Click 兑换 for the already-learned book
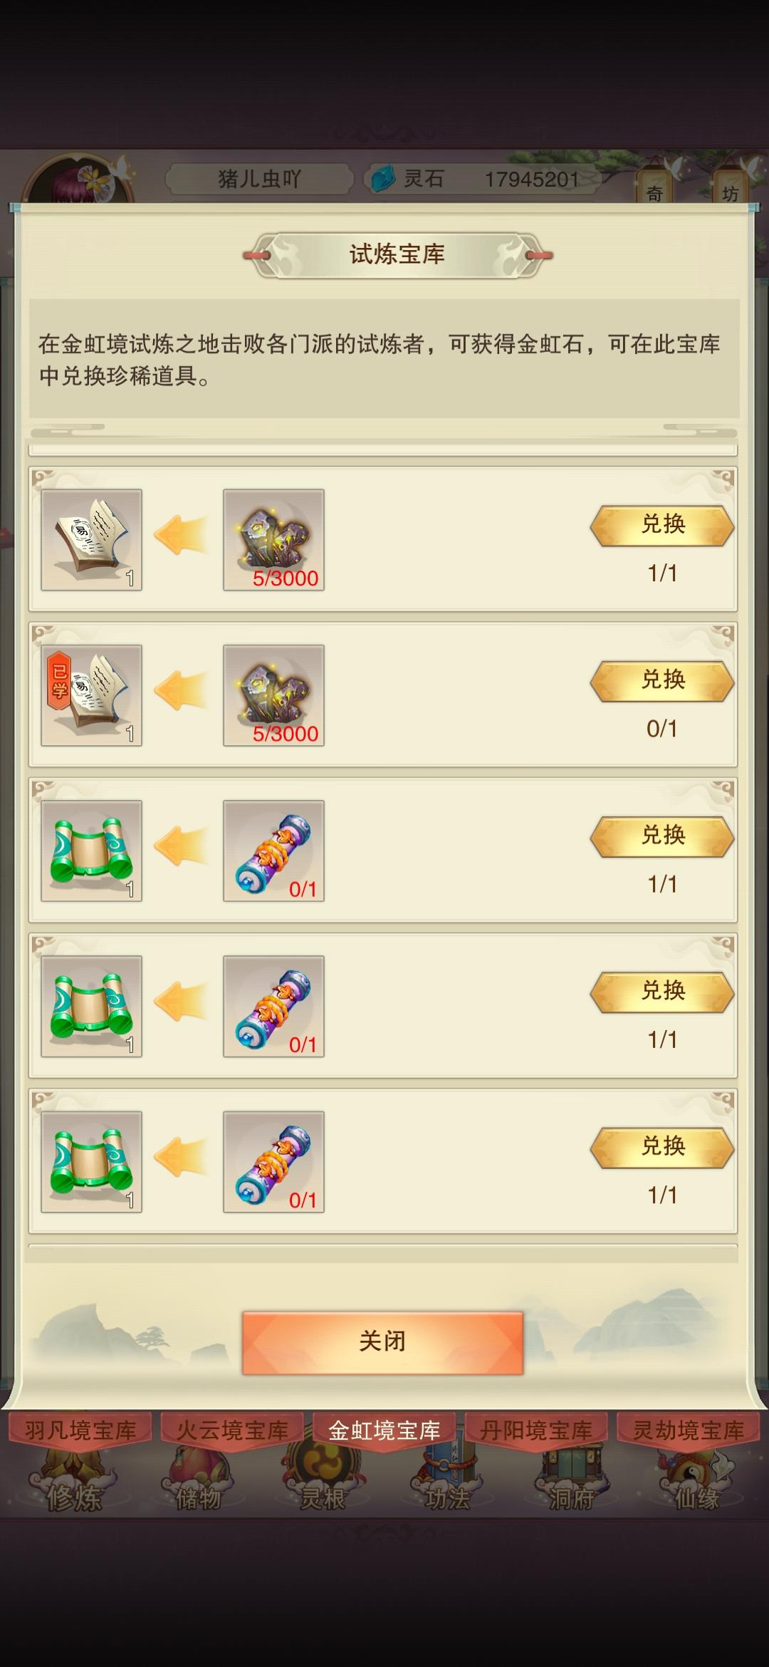This screenshot has width=769, height=1667. 662,681
